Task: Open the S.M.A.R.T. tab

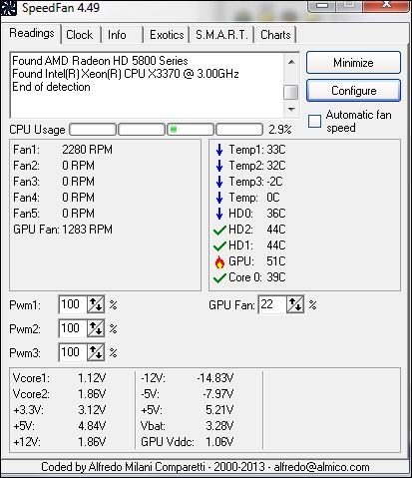Action: point(221,35)
